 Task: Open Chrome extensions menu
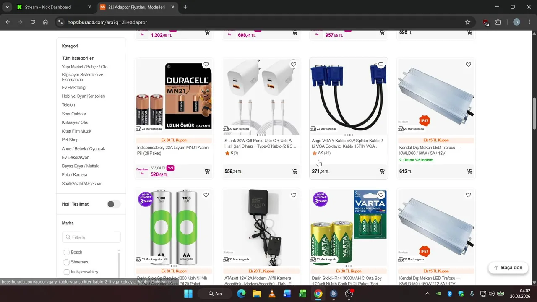(498, 22)
